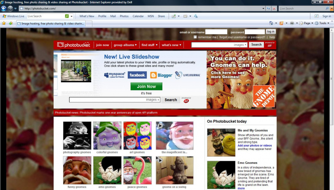Open a new blank browser tab
This screenshot has height=190, width=334.
[89, 24]
